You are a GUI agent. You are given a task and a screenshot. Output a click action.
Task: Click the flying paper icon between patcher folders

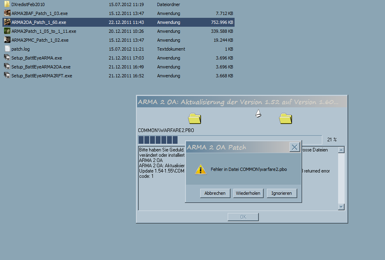point(258,113)
